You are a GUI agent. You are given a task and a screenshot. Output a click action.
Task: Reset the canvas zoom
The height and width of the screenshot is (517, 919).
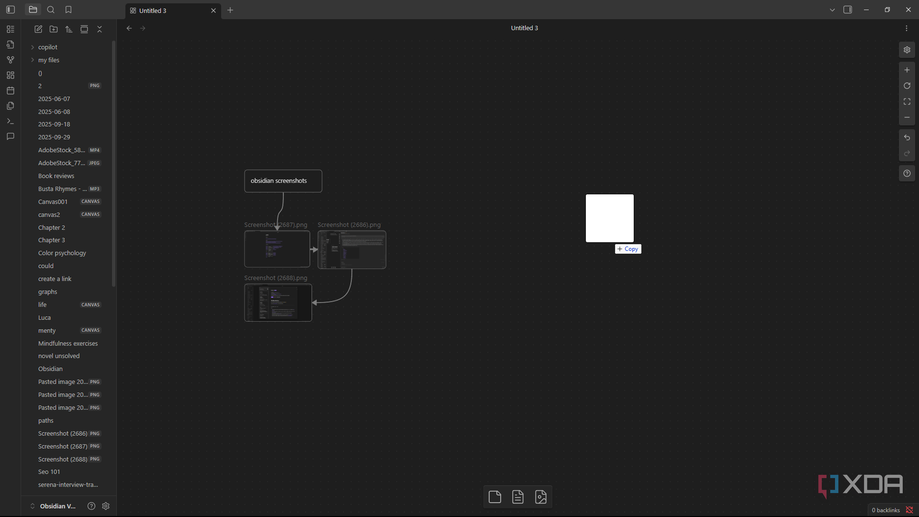pos(907,86)
